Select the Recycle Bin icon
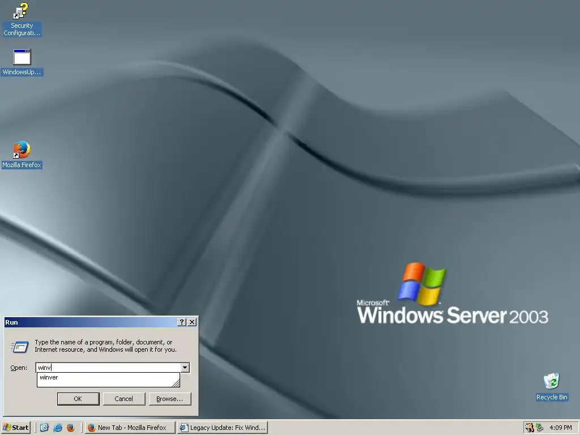 click(x=552, y=386)
